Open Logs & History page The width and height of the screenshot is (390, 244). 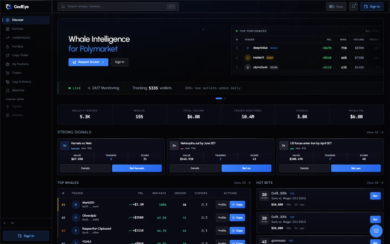(x=22, y=82)
